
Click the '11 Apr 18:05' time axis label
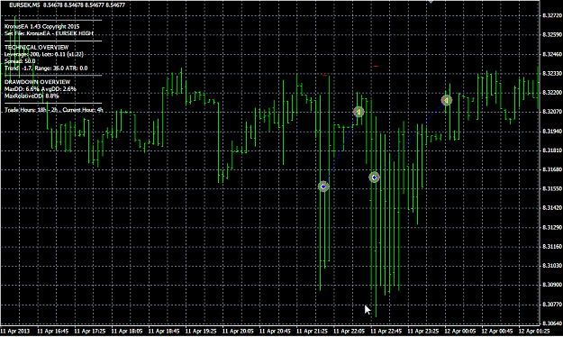[x=127, y=332]
